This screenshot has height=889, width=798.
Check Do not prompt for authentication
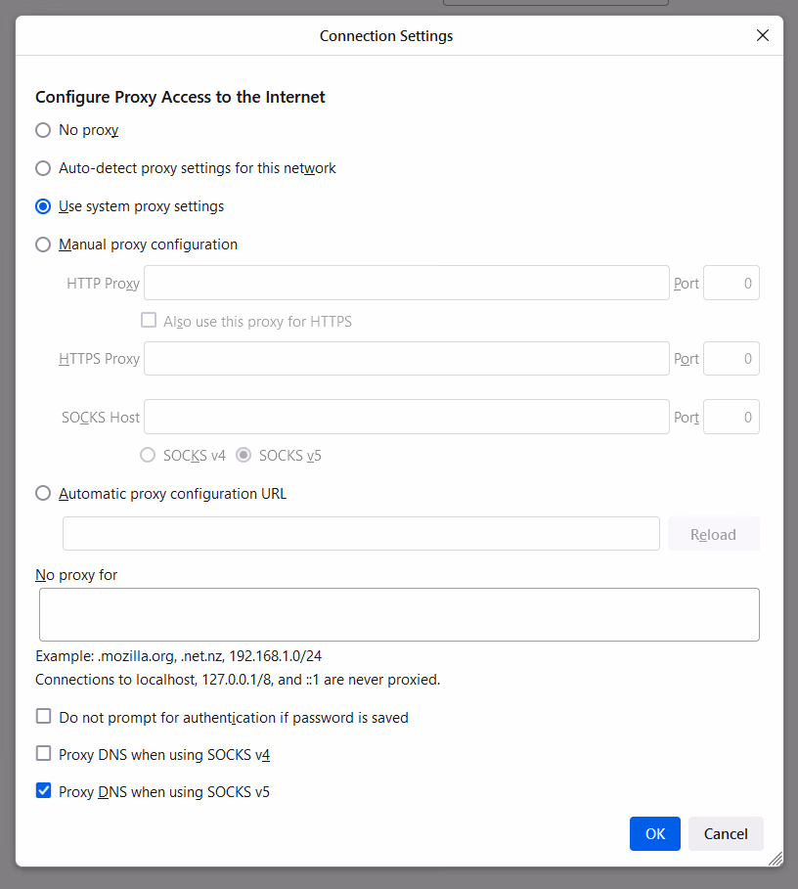(x=43, y=716)
